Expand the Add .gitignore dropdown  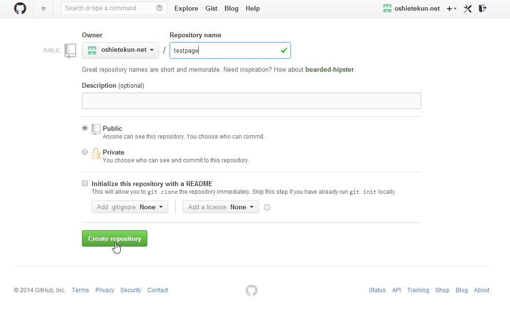click(x=130, y=207)
